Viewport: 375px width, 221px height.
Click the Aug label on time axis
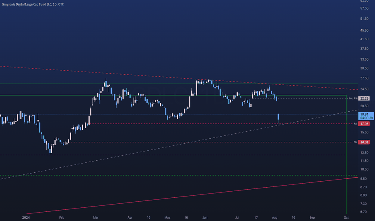coord(274,217)
